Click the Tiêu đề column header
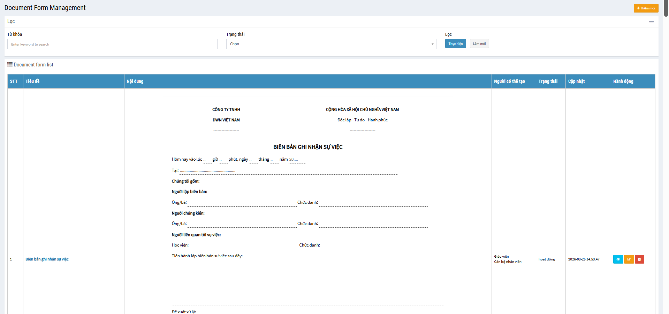This screenshot has height=314, width=669. click(x=32, y=81)
